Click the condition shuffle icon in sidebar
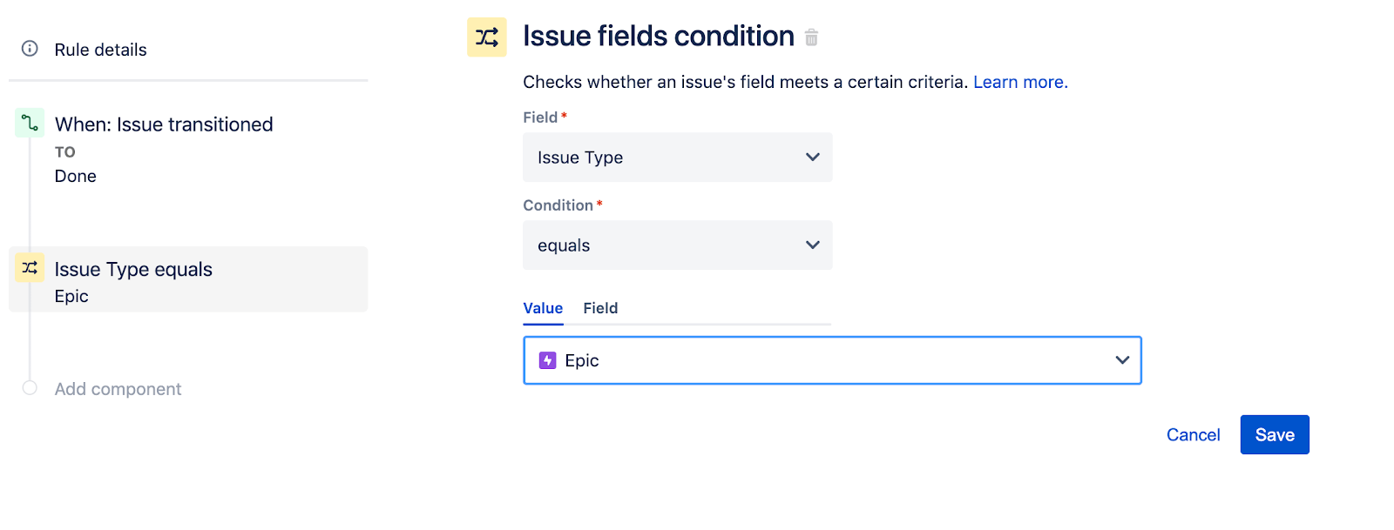This screenshot has height=530, width=1394. pos(29,268)
